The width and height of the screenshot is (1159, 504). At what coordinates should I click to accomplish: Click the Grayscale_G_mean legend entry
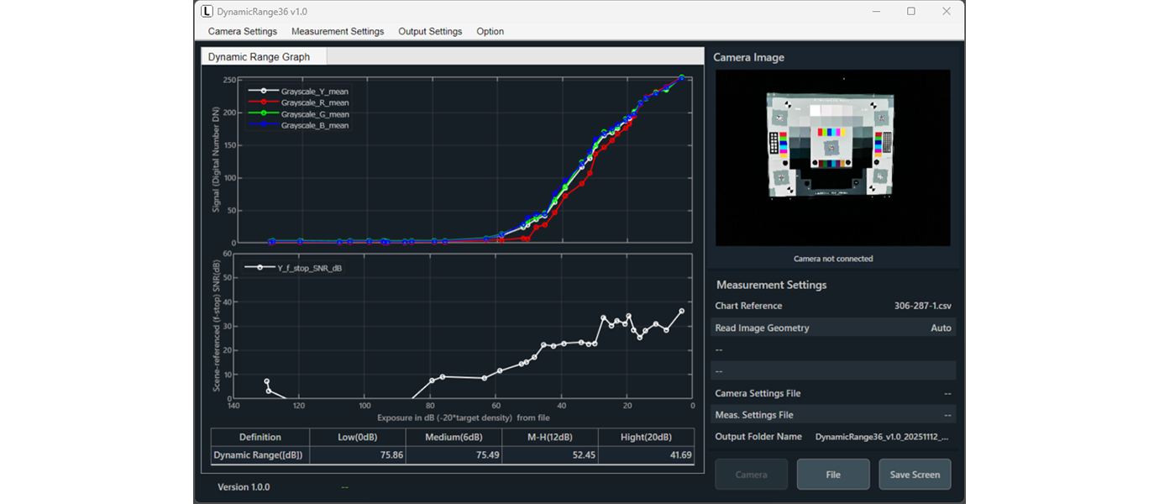pos(314,114)
